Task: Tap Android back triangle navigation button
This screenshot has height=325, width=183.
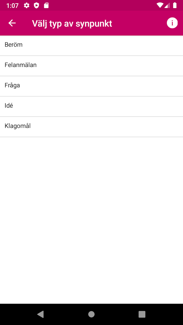Action: (x=41, y=314)
